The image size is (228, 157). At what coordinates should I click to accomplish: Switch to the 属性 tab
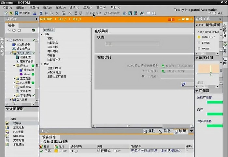150,131
